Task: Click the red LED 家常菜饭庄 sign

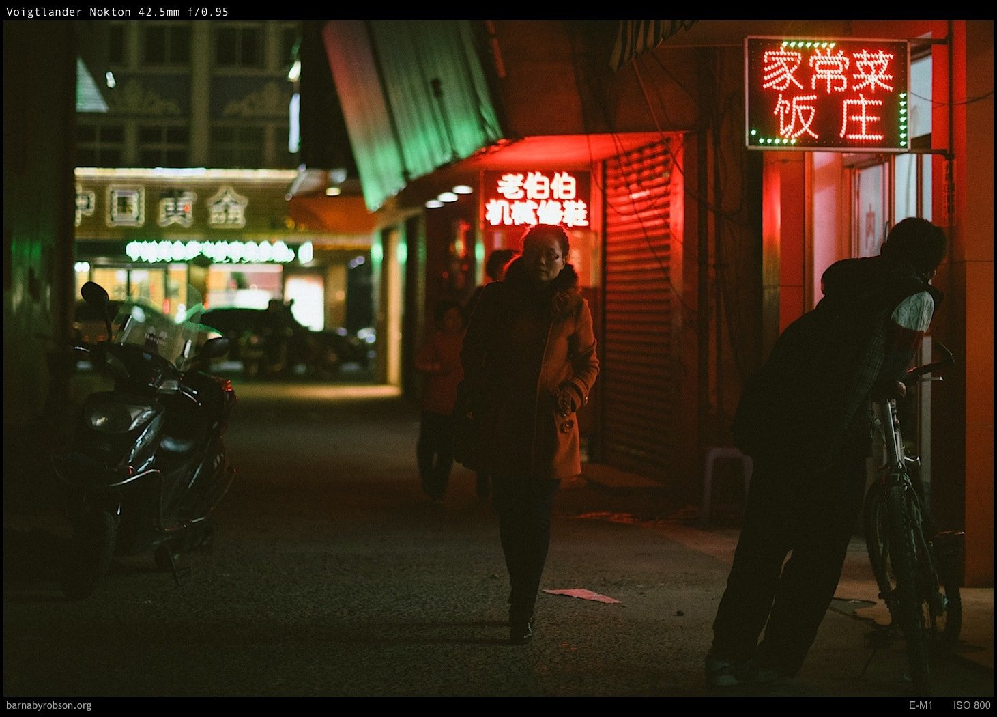Action: coord(827,94)
